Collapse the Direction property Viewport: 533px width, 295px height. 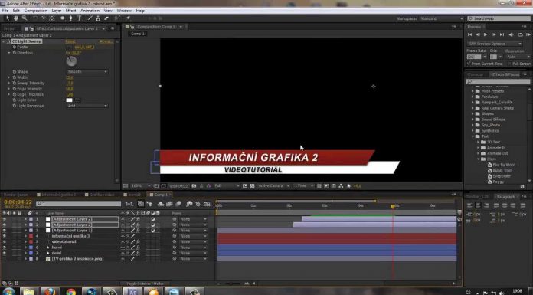9,53
